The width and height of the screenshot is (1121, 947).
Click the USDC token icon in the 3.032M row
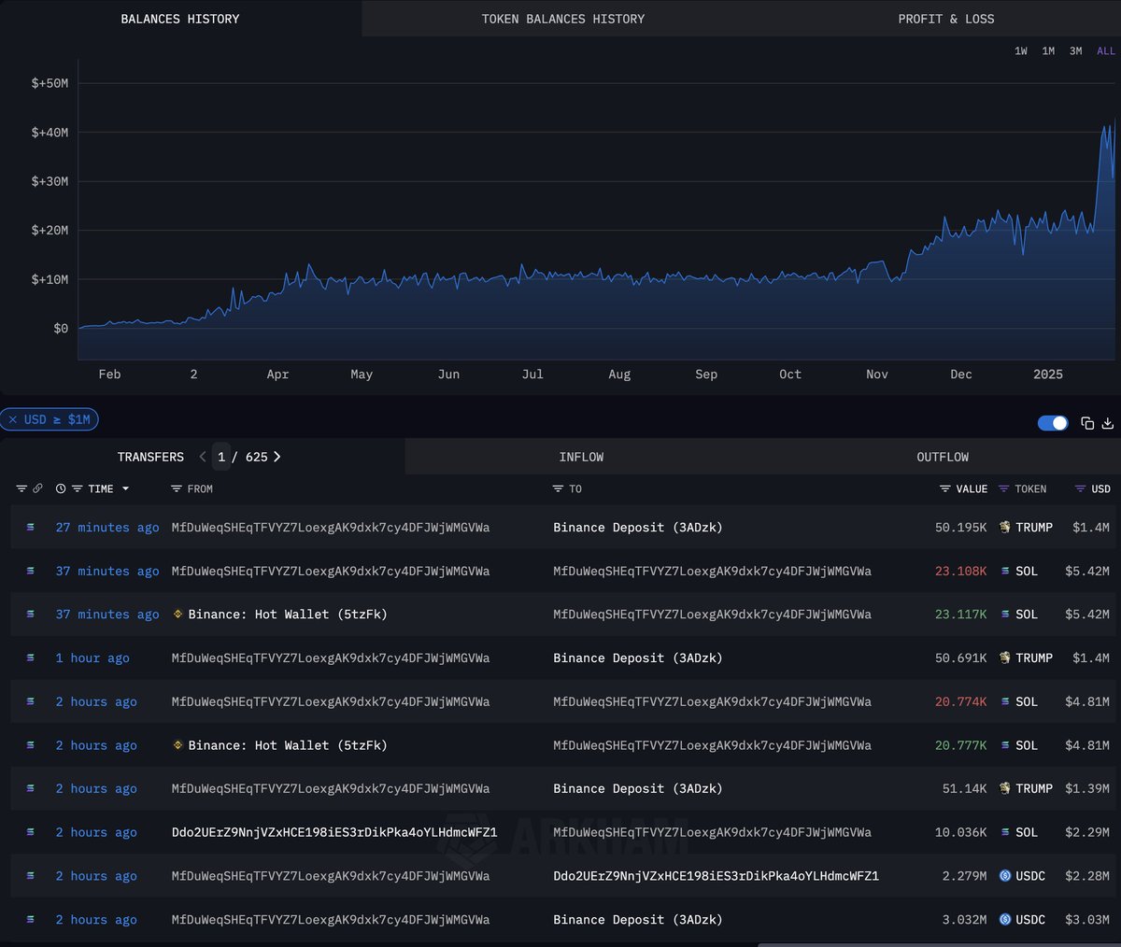tap(1005, 919)
